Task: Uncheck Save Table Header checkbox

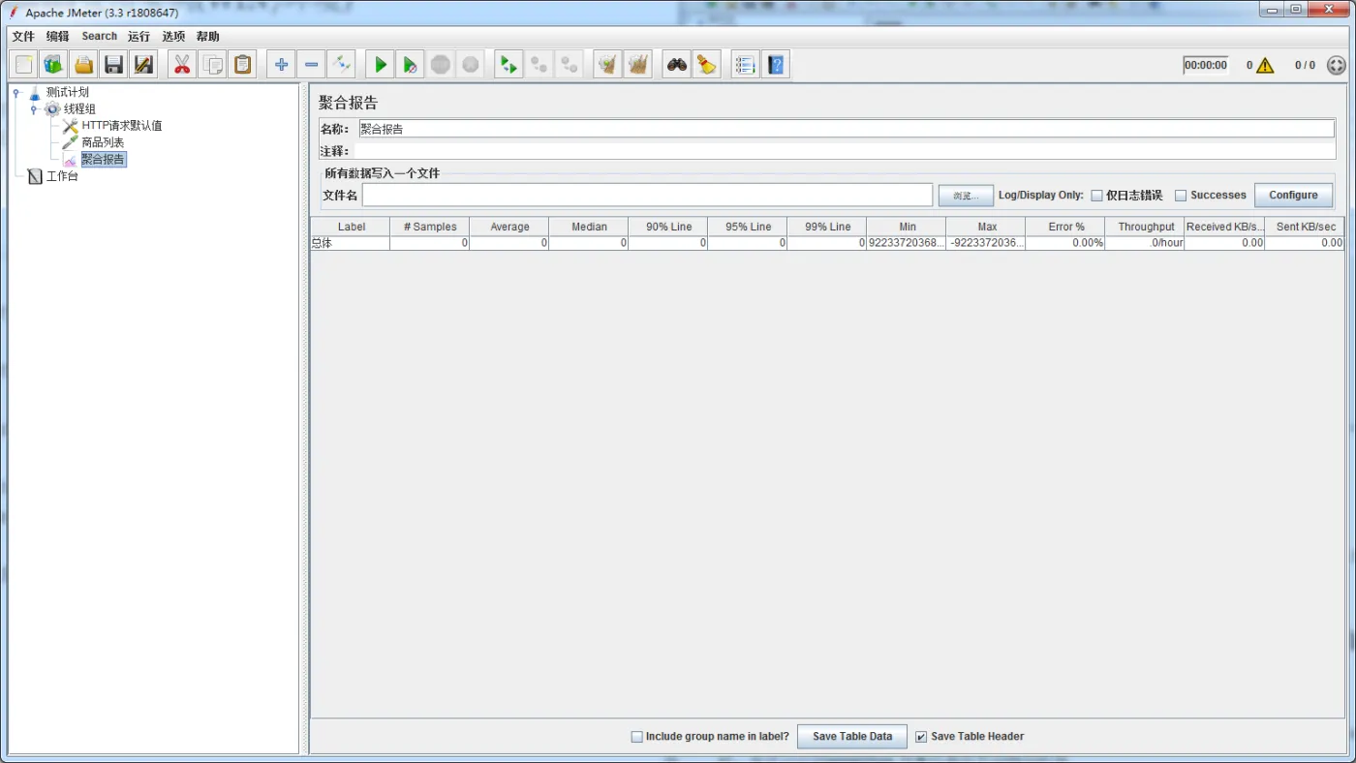Action: [x=921, y=737]
